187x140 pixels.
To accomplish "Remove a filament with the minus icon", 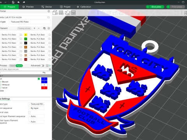I will tap(39, 28).
